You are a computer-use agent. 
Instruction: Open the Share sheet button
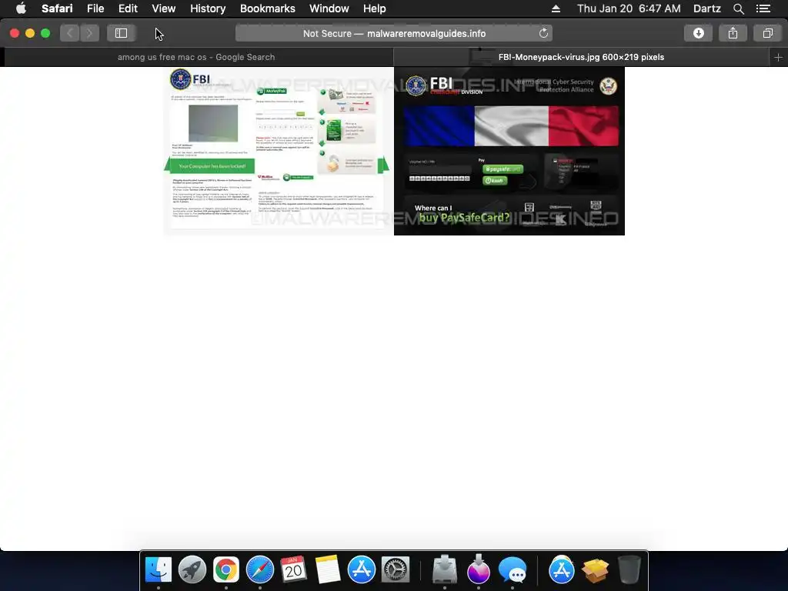click(x=733, y=33)
